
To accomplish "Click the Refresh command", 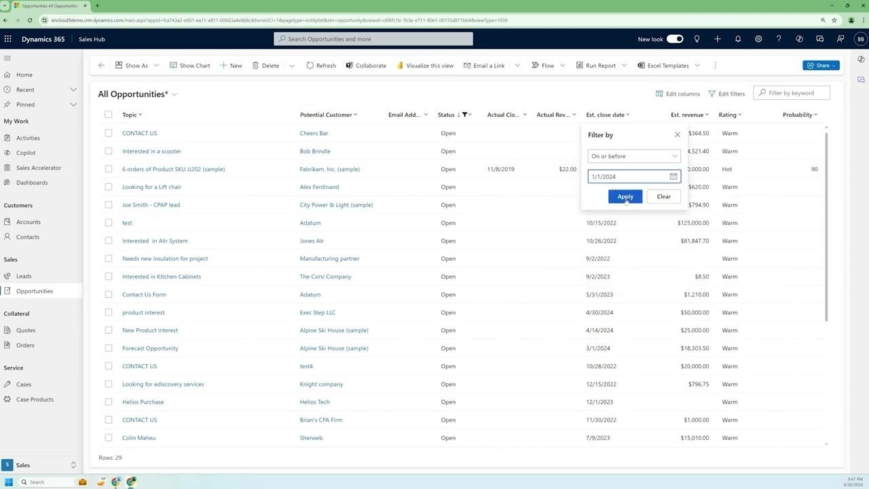I will 320,65.
